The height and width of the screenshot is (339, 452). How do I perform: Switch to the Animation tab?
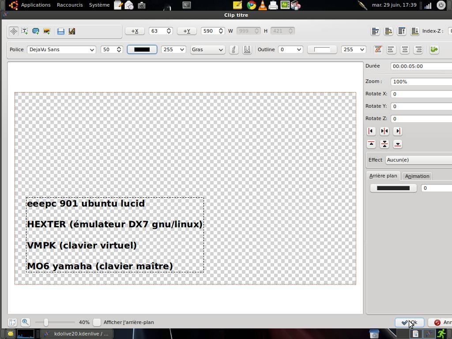point(417,176)
